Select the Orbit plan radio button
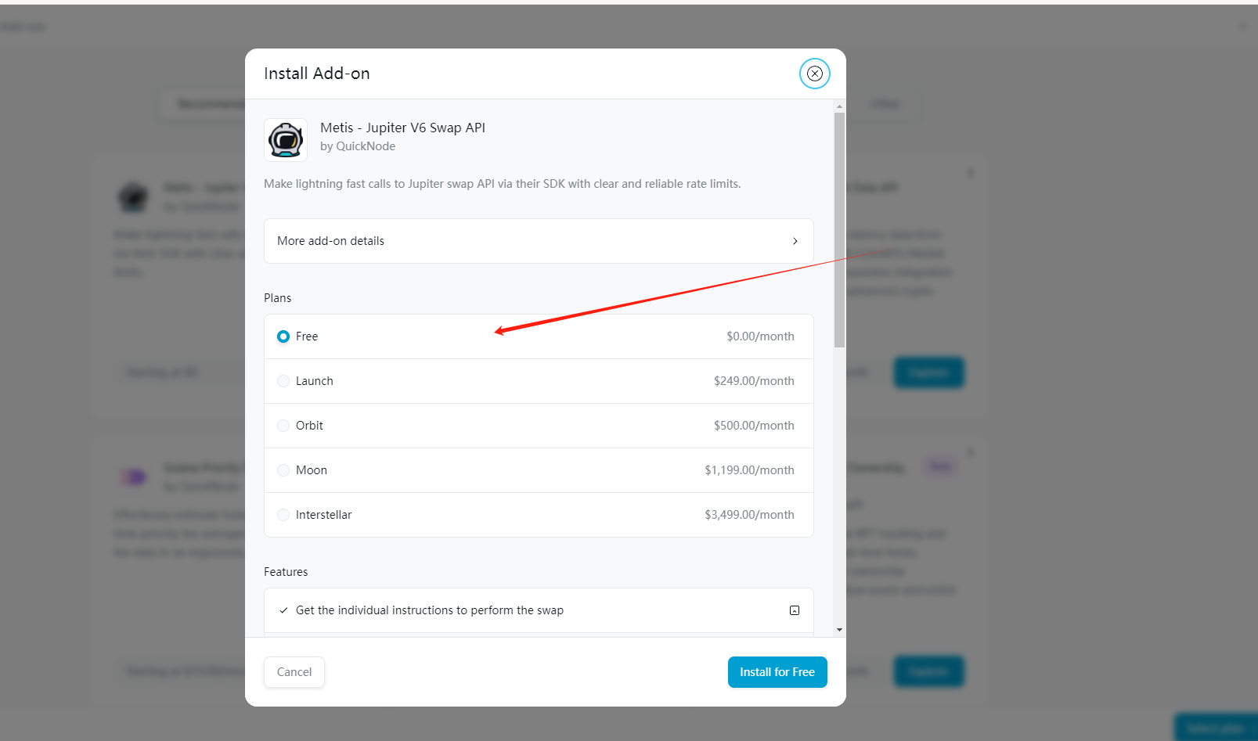1258x741 pixels. coord(283,426)
